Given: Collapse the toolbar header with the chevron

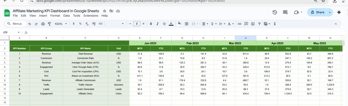Looking at the screenshot, I should 335,24.
